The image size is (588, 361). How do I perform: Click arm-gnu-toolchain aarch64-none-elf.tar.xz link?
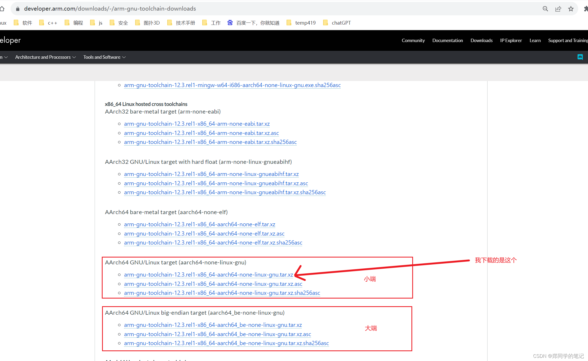point(199,224)
